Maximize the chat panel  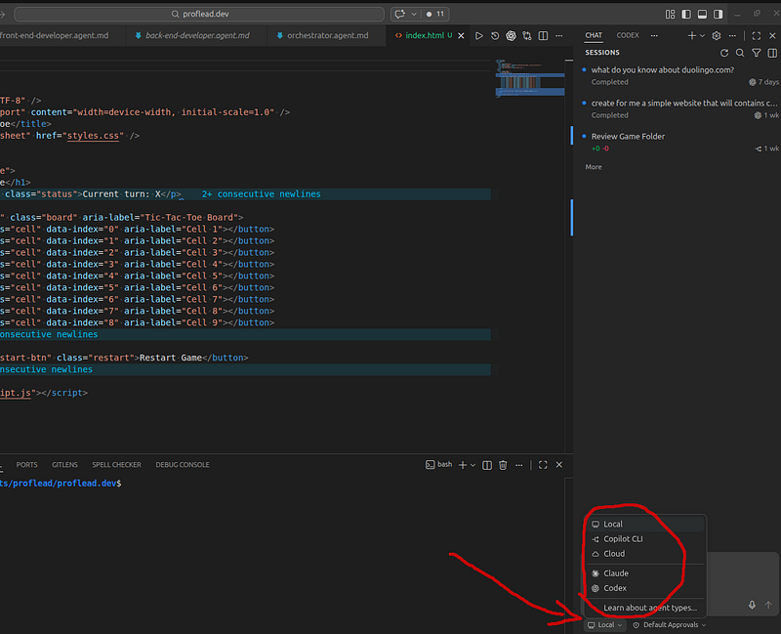[x=756, y=36]
